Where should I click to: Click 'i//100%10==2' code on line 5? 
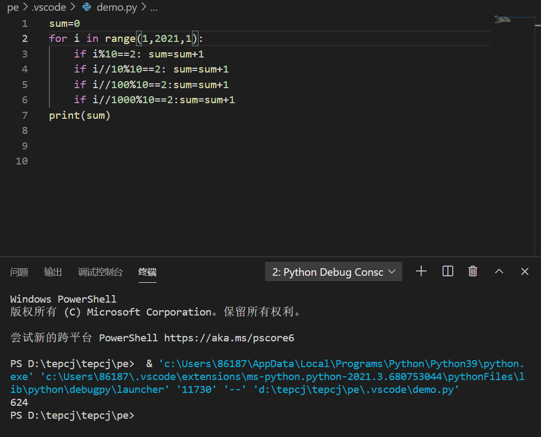tap(130, 85)
